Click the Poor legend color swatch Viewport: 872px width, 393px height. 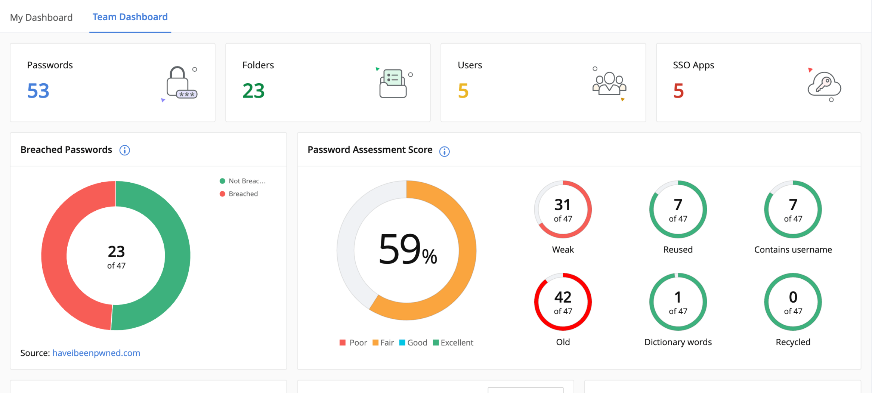click(343, 342)
